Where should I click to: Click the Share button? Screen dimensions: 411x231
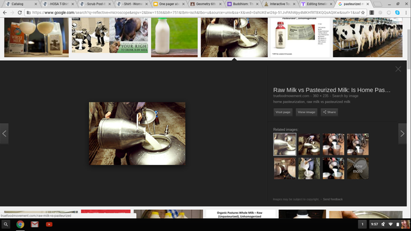(x=329, y=112)
